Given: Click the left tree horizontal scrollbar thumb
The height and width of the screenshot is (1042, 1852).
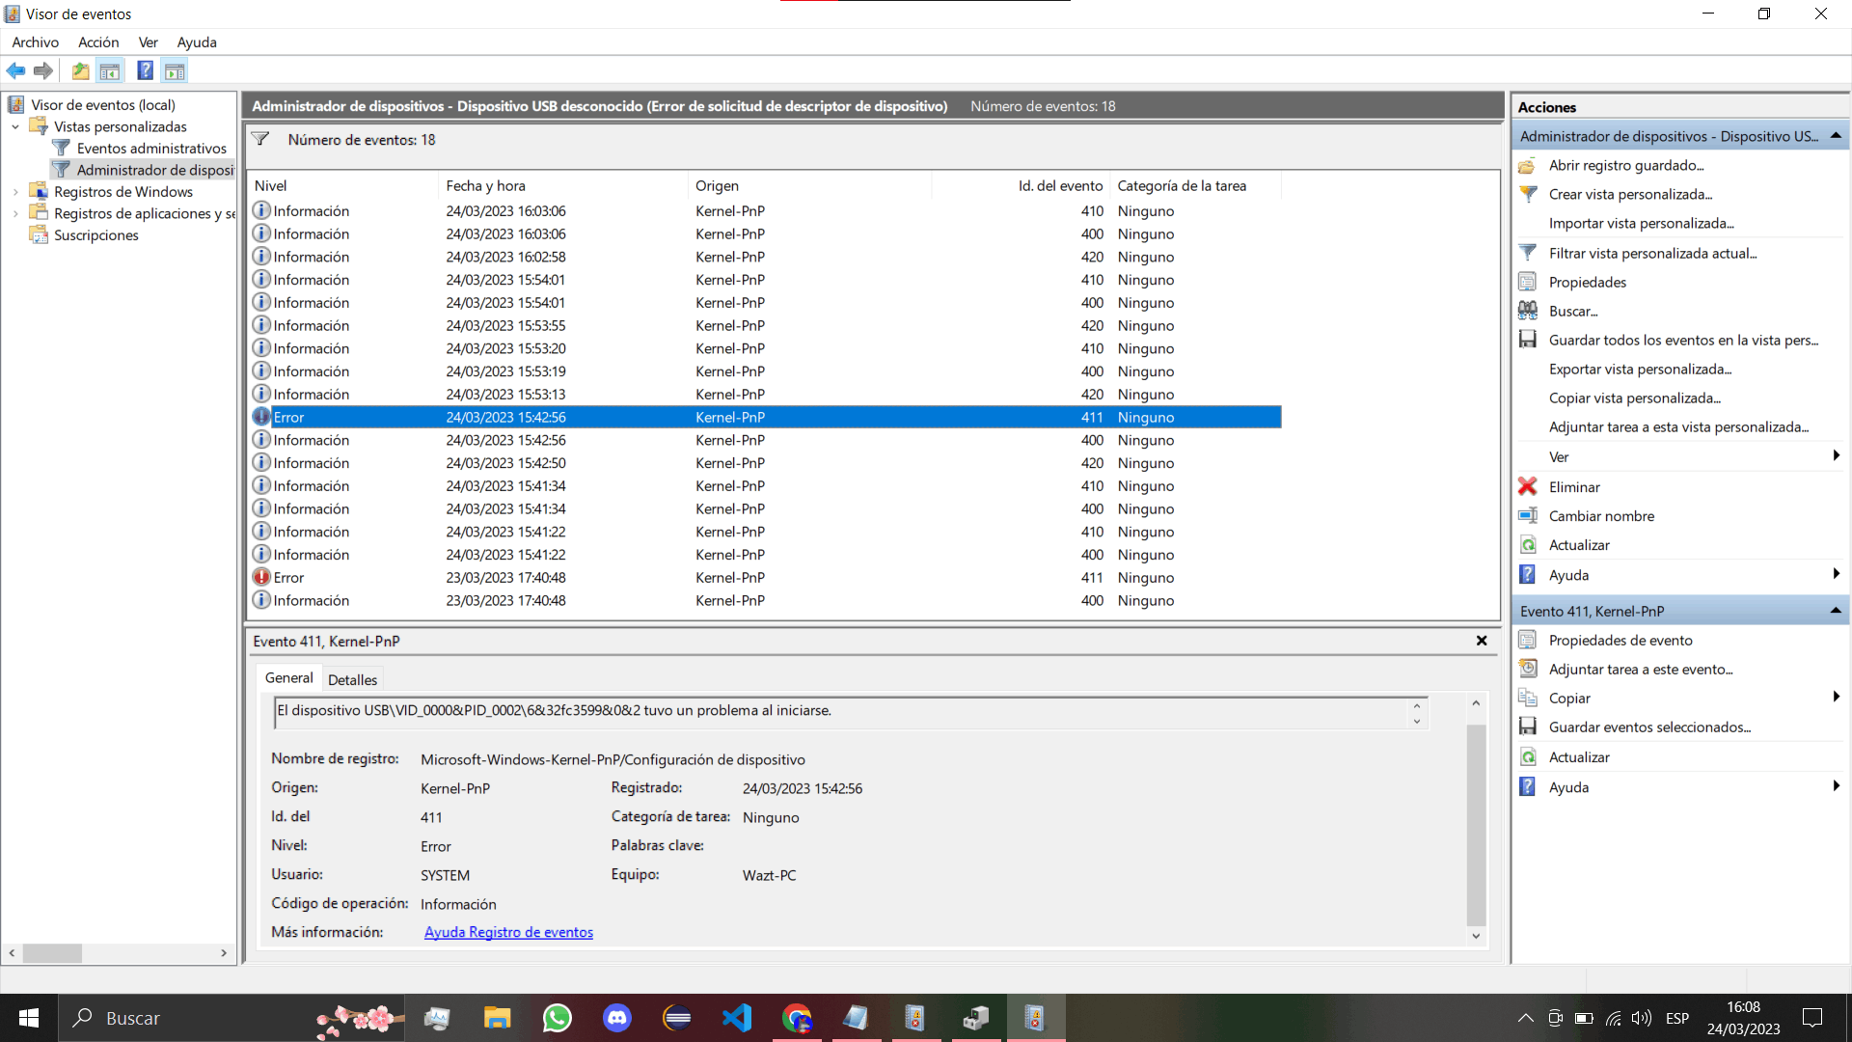Looking at the screenshot, I should [52, 953].
